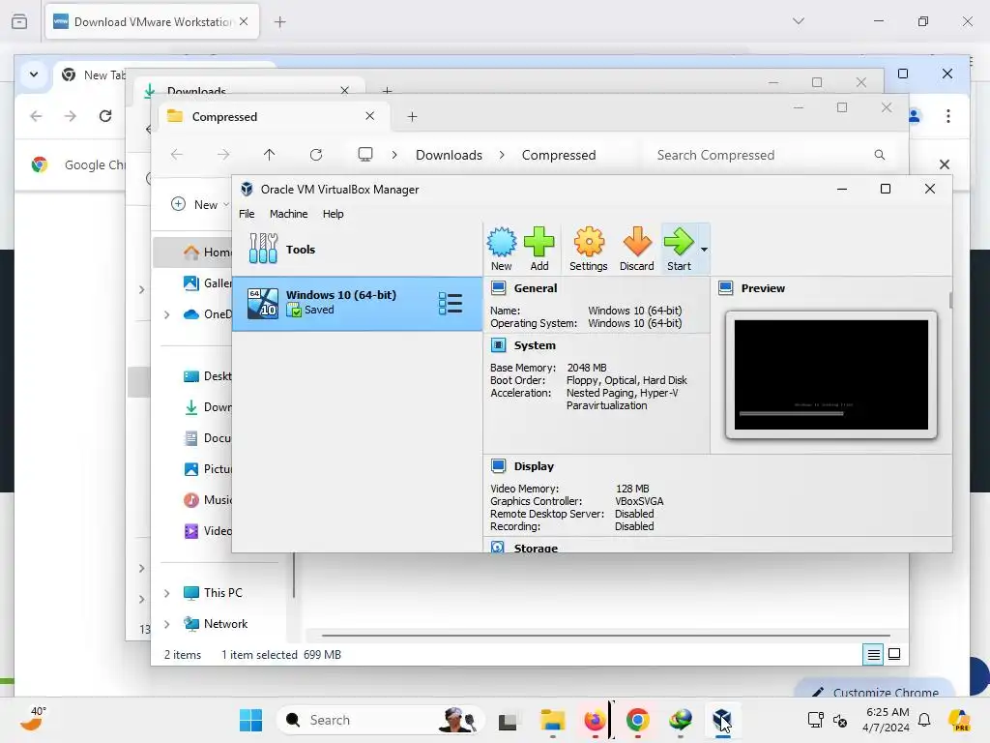Open the Windows Start menu
Image resolution: width=990 pixels, height=743 pixels.
pyautogui.click(x=250, y=720)
